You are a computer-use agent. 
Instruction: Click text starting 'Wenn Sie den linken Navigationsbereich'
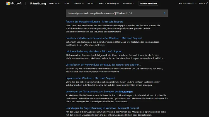tap(113, 83)
